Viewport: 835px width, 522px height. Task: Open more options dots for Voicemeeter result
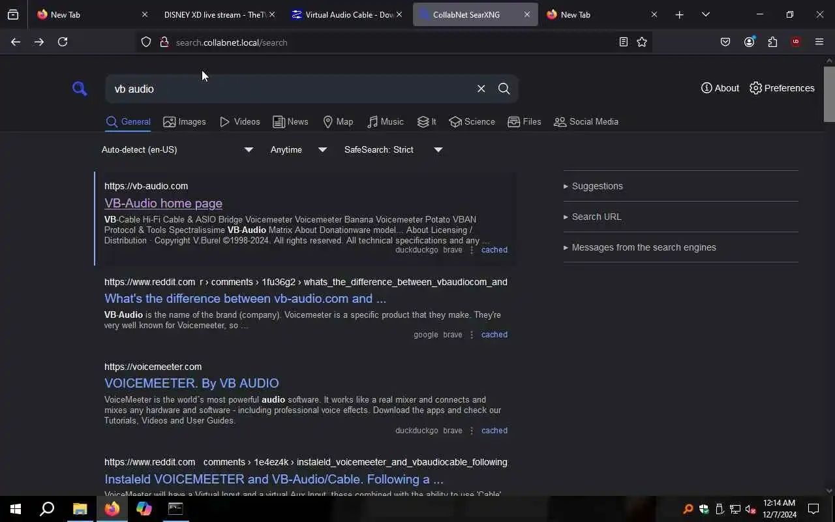click(472, 431)
